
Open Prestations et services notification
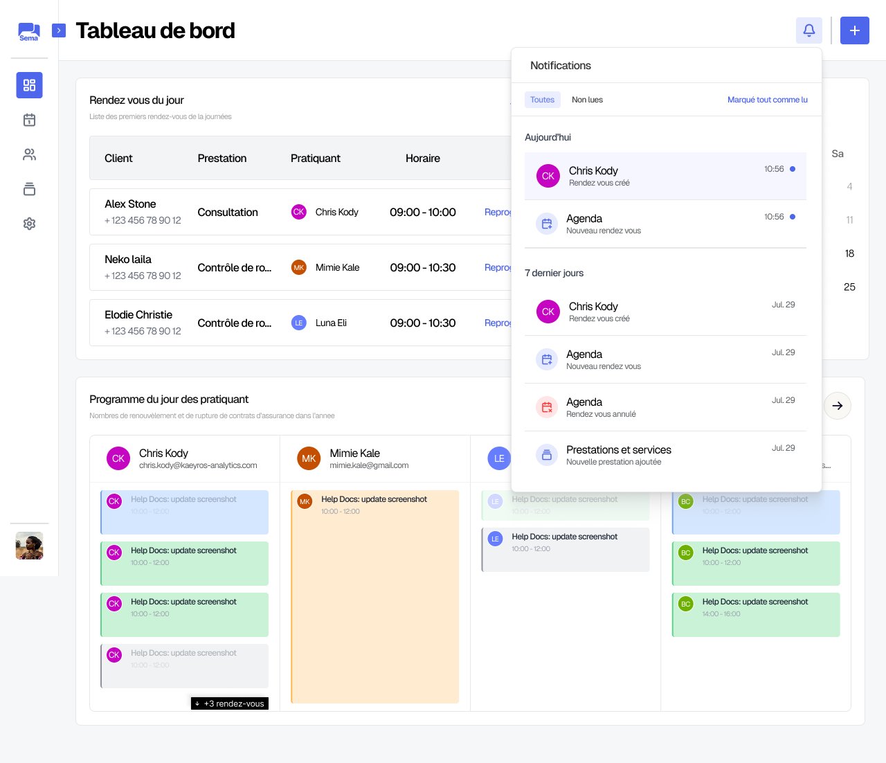point(665,455)
